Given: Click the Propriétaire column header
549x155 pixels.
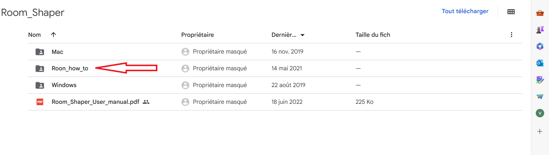Looking at the screenshot, I should click(x=197, y=35).
